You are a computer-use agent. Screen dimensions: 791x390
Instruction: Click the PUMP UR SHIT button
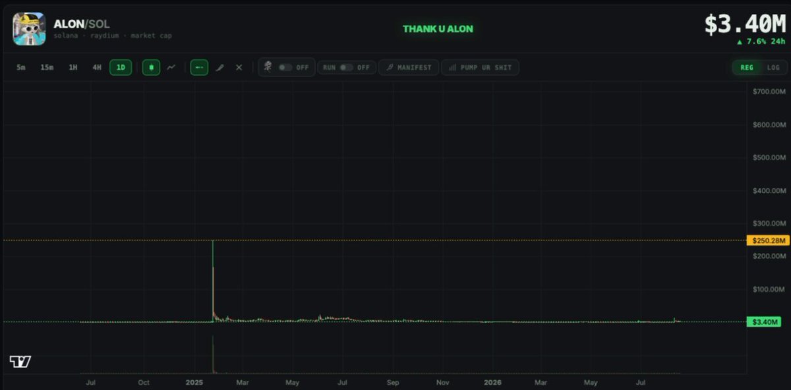[480, 67]
